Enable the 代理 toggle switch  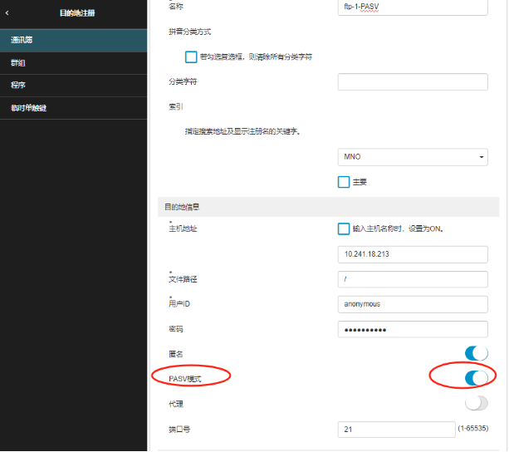[476, 403]
